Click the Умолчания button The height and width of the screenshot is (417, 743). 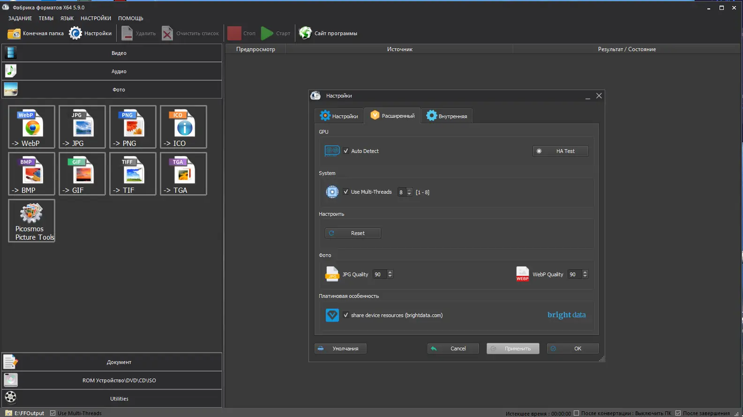point(340,349)
